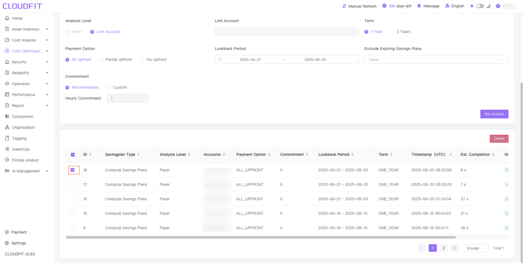
Task: Click the AI Management sidebar icon
Action: tap(7, 171)
